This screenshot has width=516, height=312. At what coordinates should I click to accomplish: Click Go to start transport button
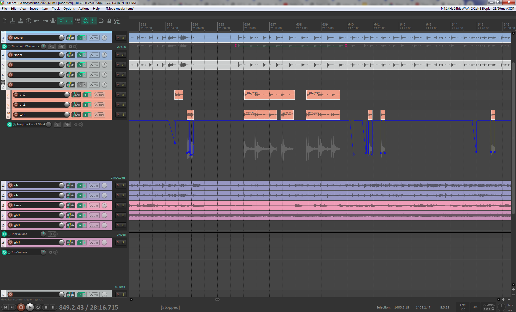point(5,307)
